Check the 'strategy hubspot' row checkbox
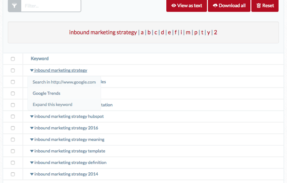287x183 pixels. click(13, 117)
